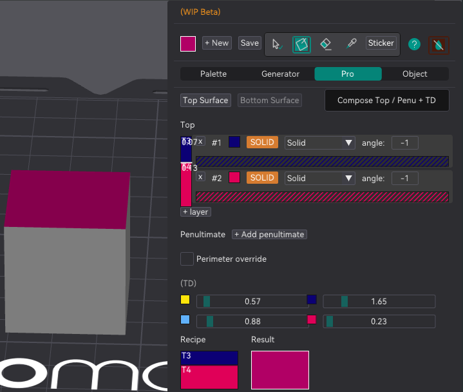
Task: Click the navy TD color swatch
Action: pos(312,299)
